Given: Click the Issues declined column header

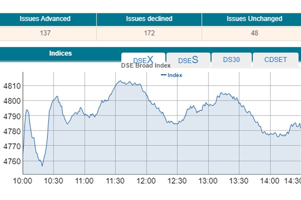Looking at the screenshot, I should [149, 19].
